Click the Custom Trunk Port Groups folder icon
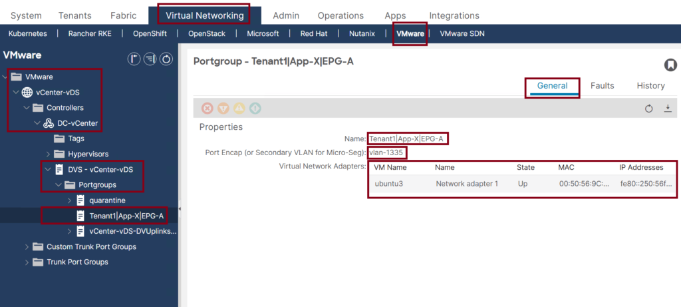Screen dimensions: 681x307 tap(38, 246)
